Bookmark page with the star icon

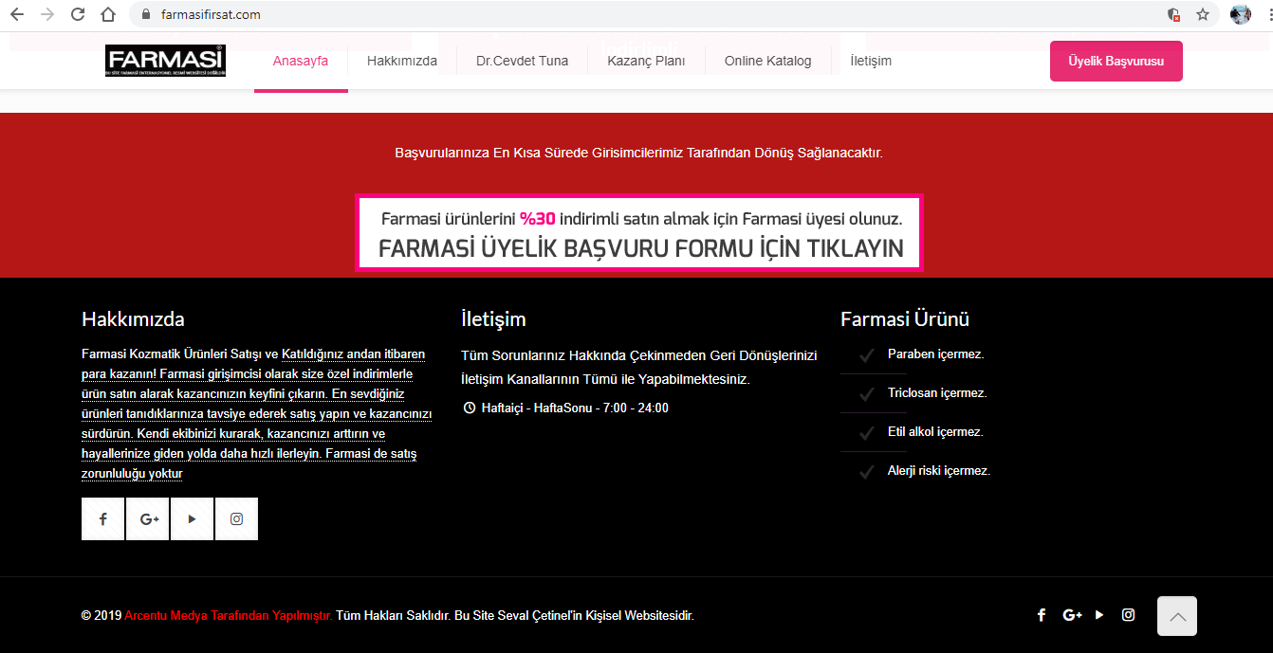point(1203,14)
